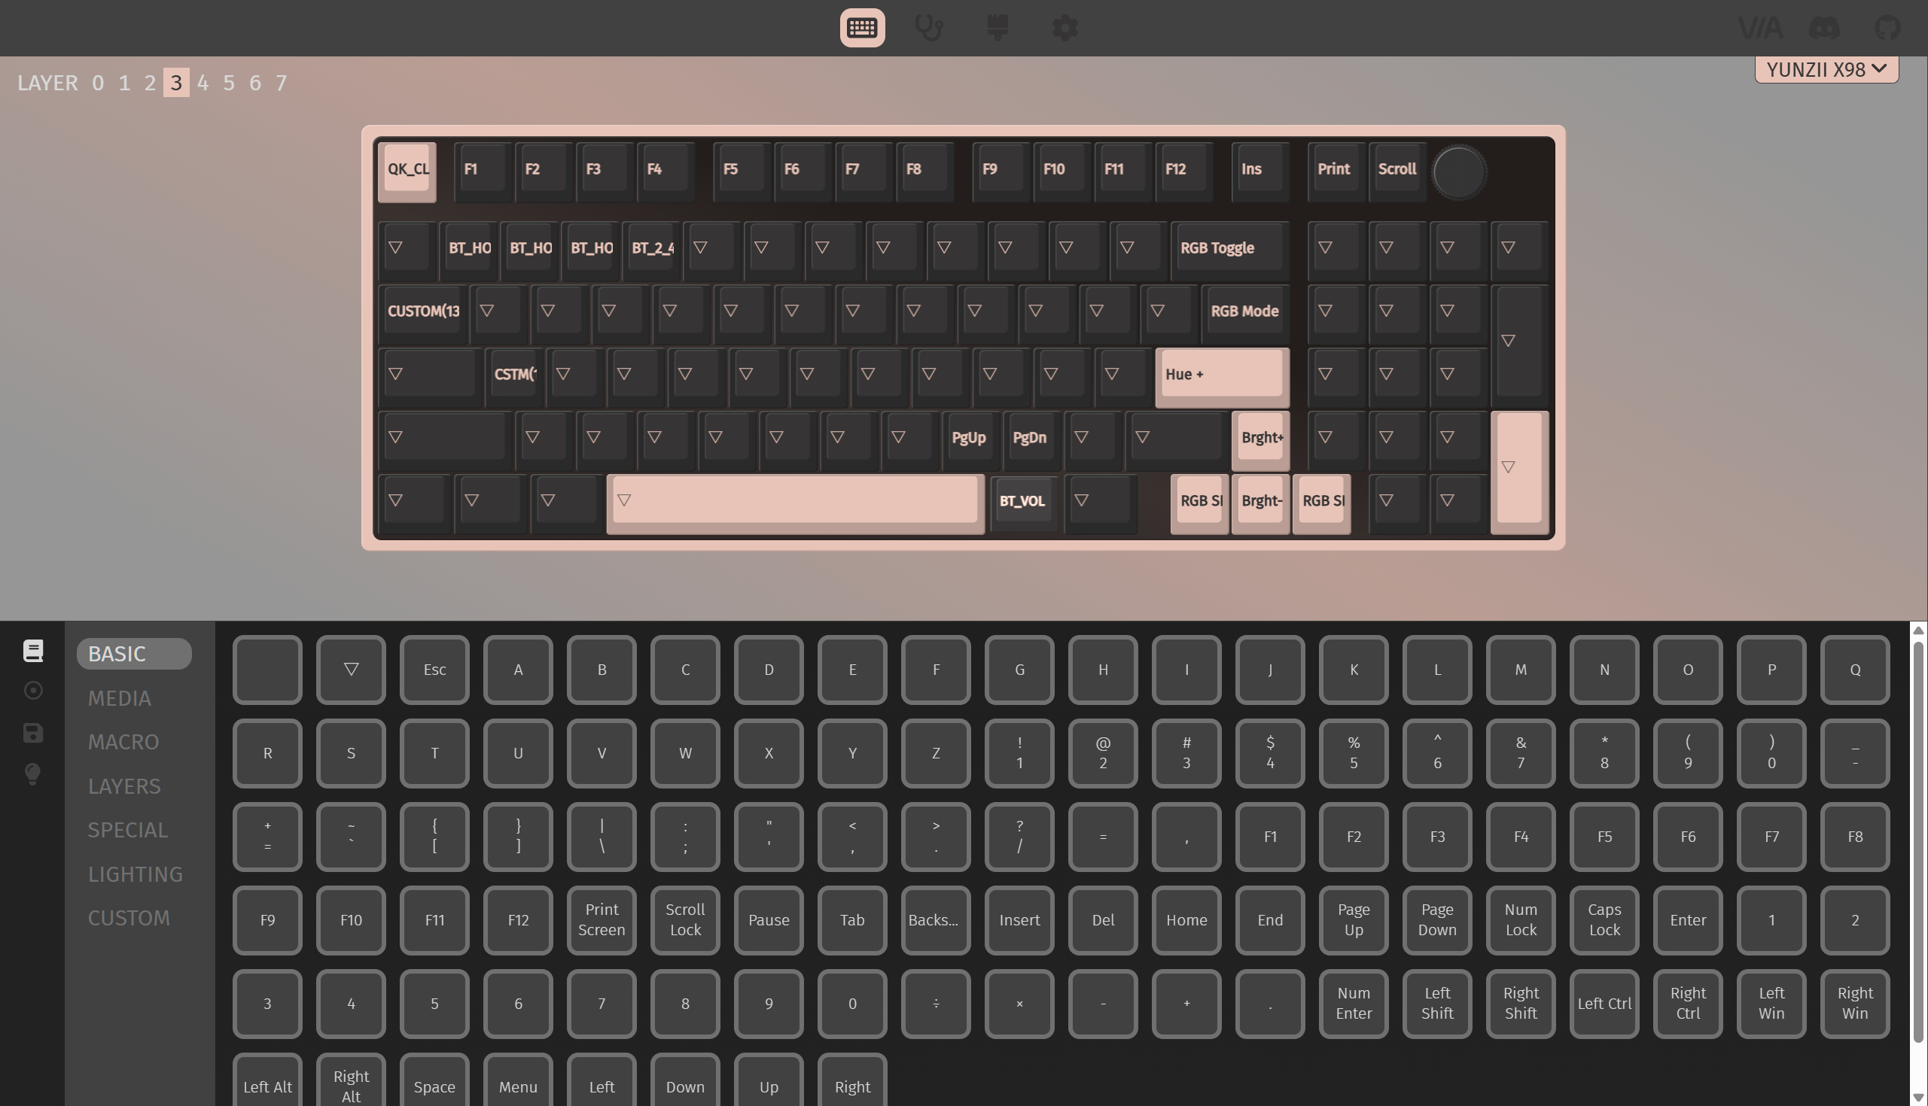Open the MEDIA keycode category
This screenshot has width=1928, height=1106.
click(119, 698)
